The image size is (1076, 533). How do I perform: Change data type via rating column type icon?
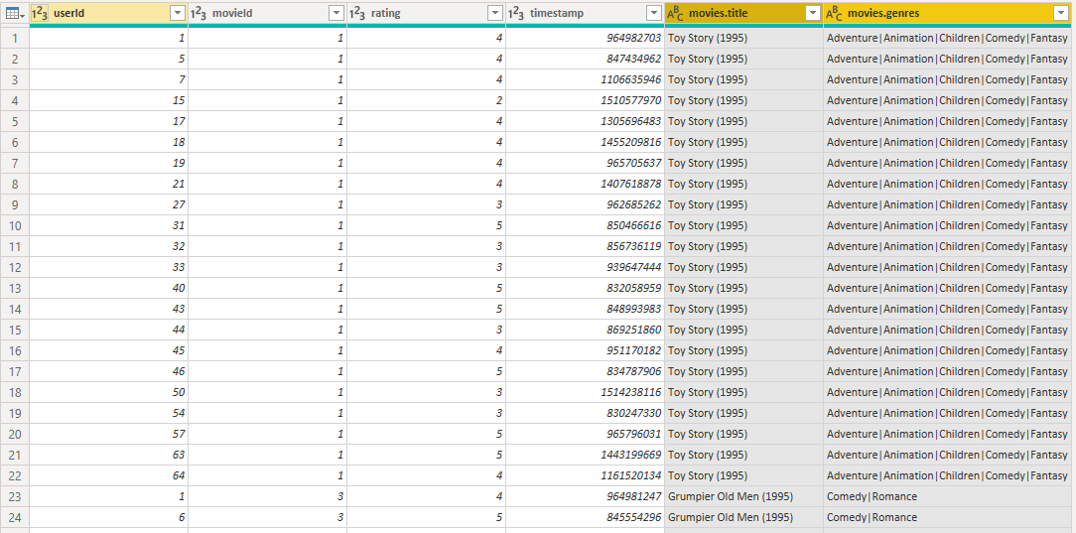[357, 13]
